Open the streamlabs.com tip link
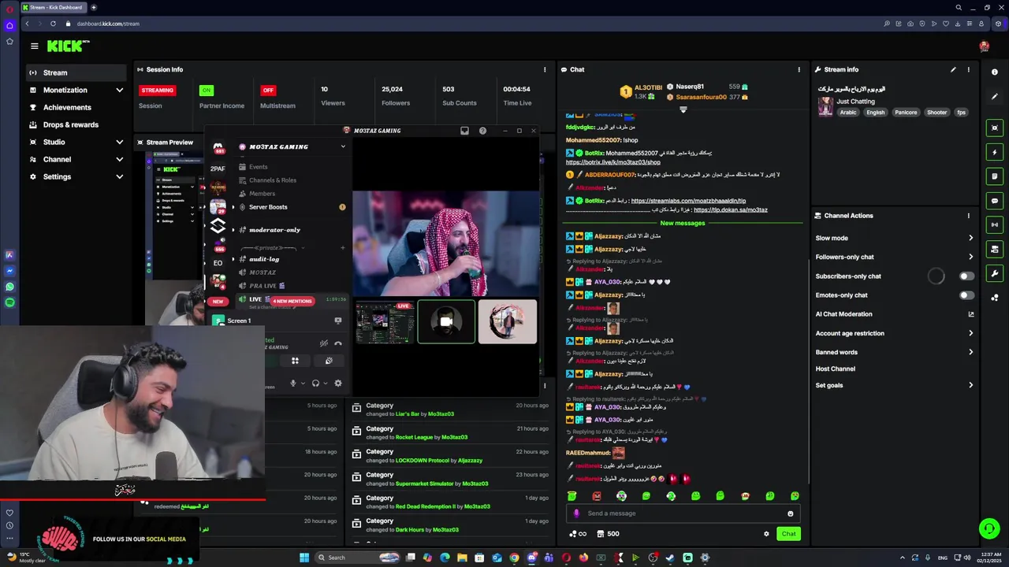Viewport: 1009px width, 567px height. [688, 201]
